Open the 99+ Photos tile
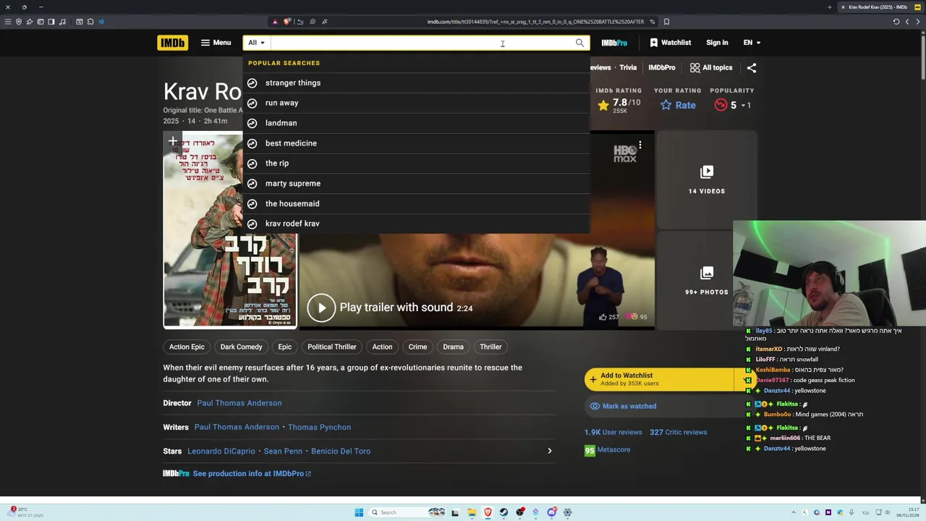 707,280
